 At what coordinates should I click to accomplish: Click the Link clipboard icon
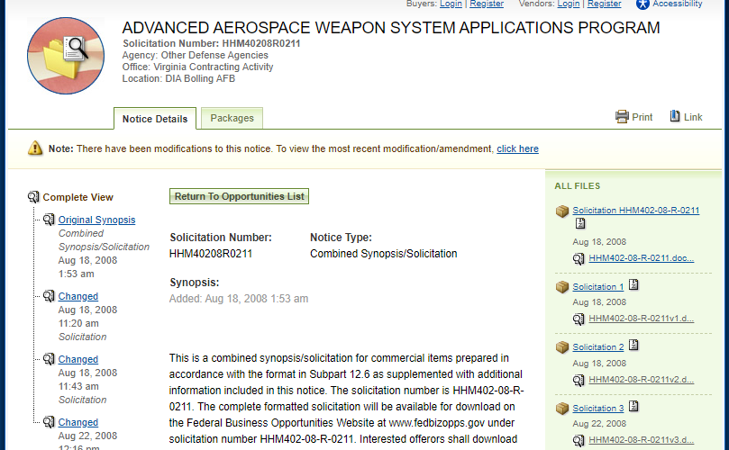tap(675, 116)
